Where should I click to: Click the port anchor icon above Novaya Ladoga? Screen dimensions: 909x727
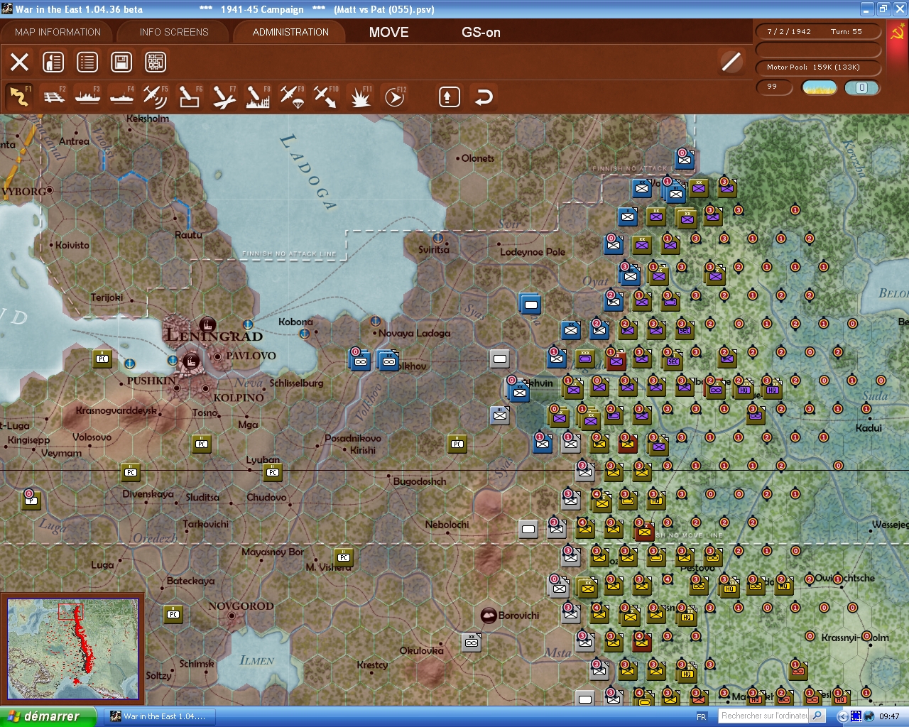click(x=376, y=321)
